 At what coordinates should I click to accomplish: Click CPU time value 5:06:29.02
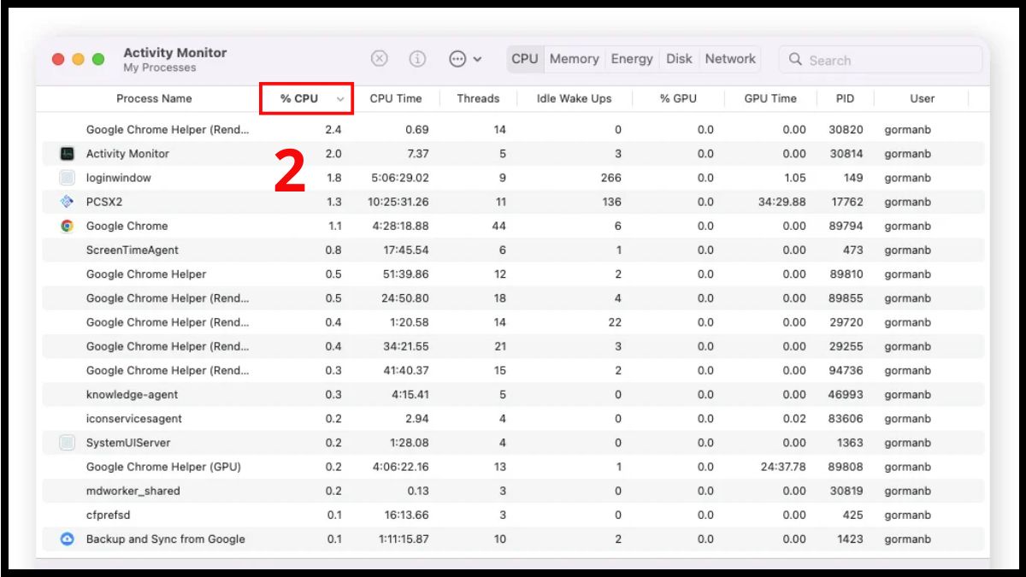coord(402,178)
